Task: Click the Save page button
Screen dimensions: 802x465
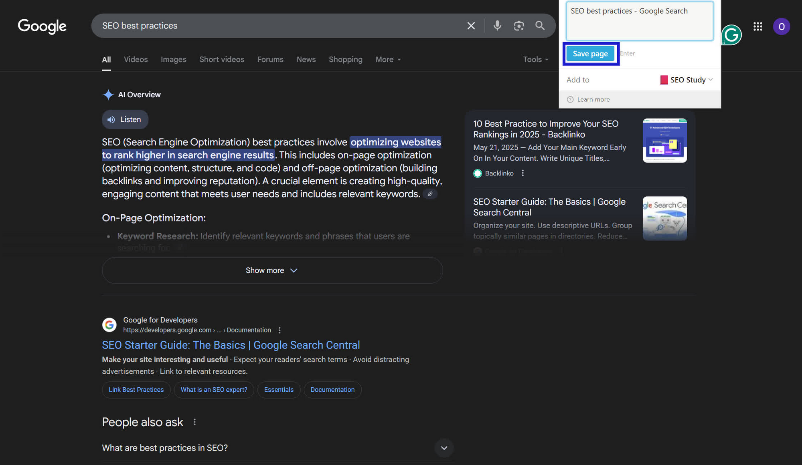Action: pos(590,53)
